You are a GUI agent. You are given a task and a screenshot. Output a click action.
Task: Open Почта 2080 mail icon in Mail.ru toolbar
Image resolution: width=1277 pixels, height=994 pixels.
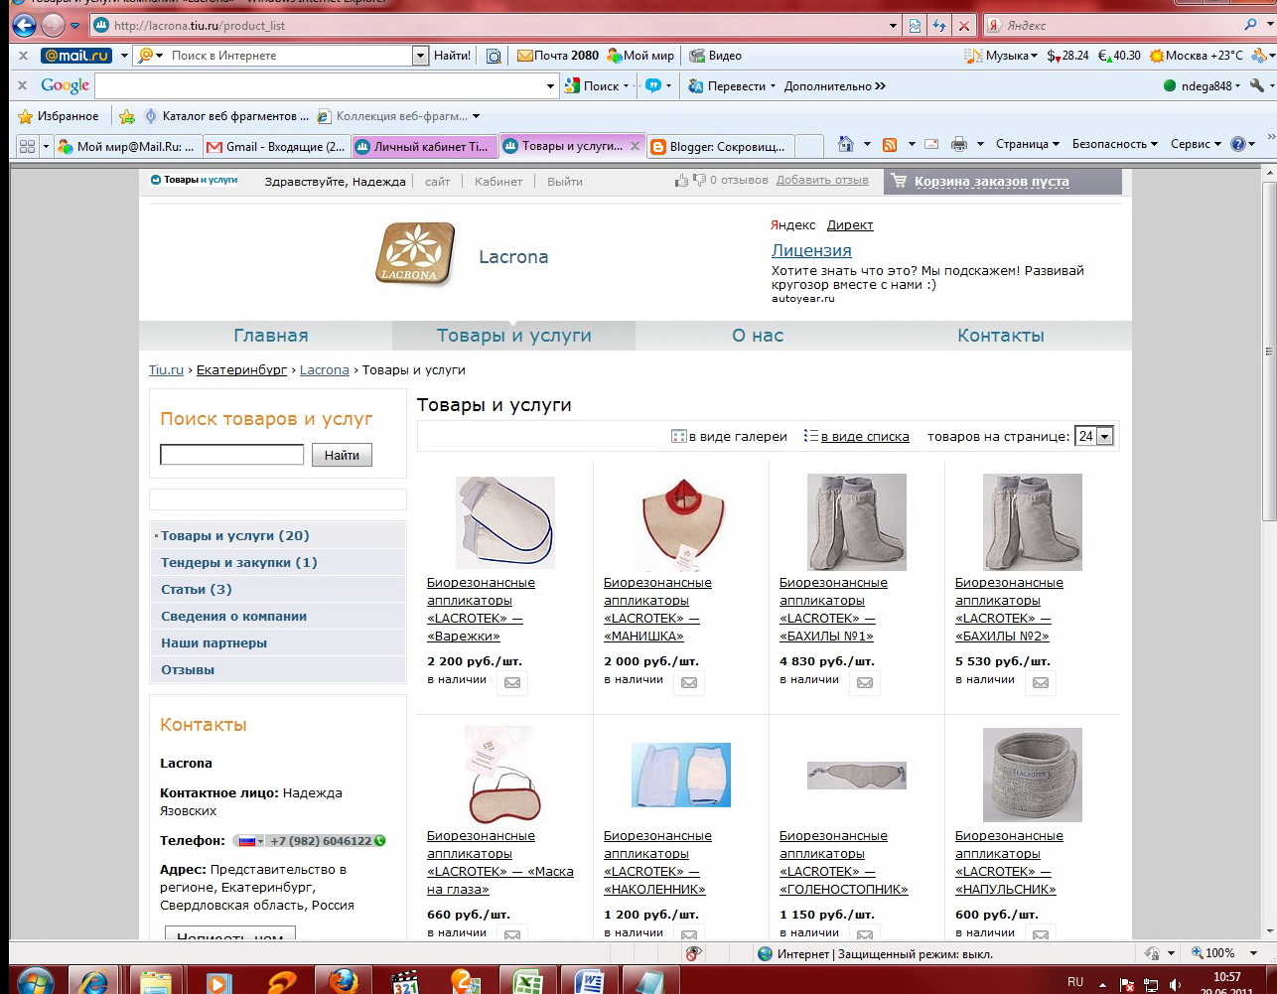coord(558,56)
